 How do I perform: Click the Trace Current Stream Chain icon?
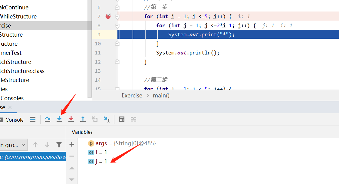tap(133, 119)
